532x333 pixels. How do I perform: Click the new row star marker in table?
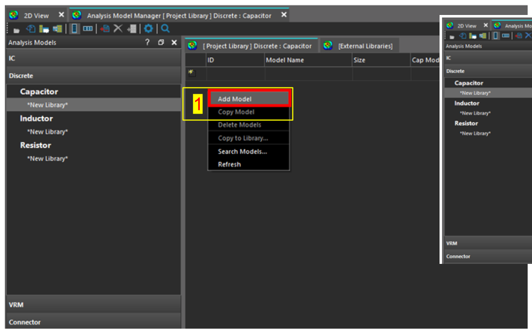192,72
